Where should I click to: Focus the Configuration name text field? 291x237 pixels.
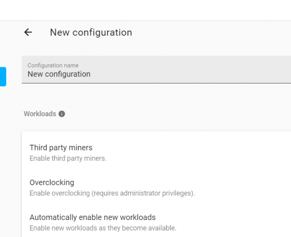[x=155, y=74]
